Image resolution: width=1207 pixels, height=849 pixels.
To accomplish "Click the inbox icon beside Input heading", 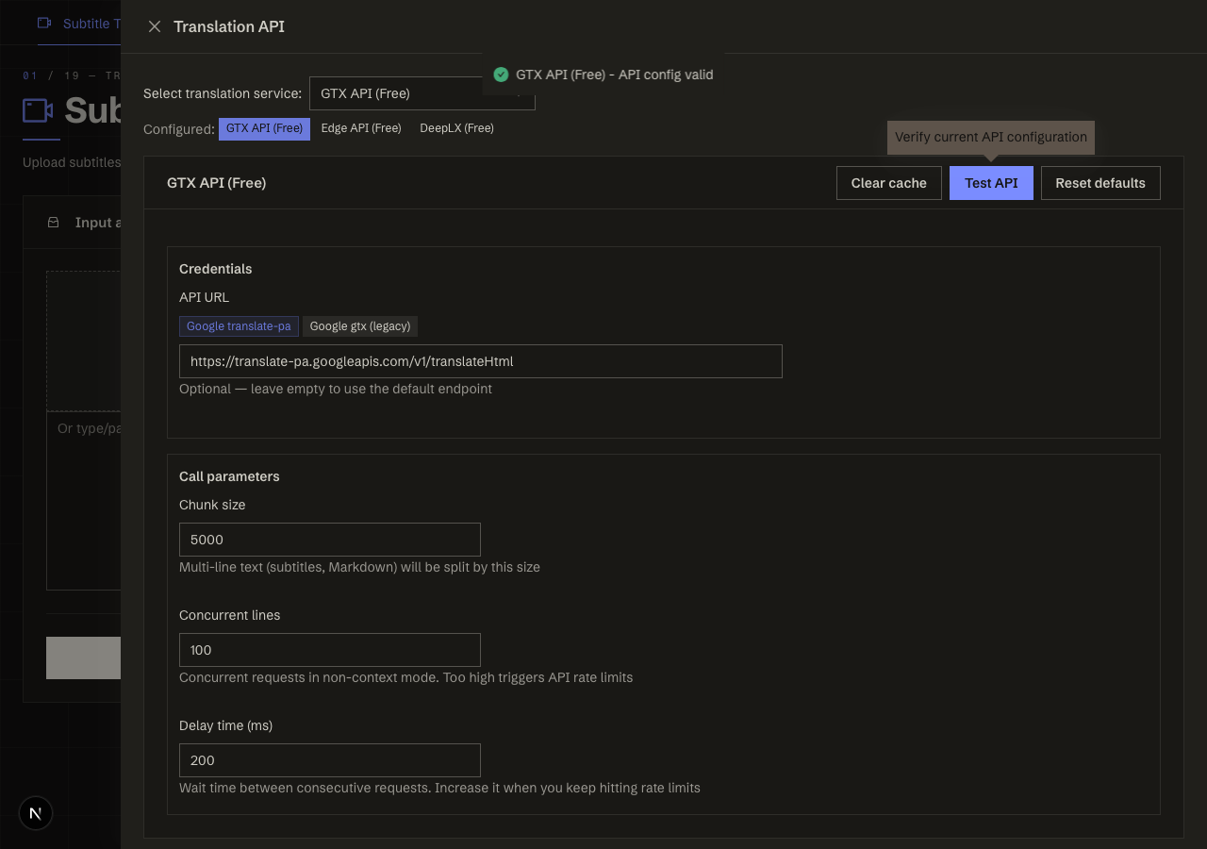I will (x=54, y=223).
